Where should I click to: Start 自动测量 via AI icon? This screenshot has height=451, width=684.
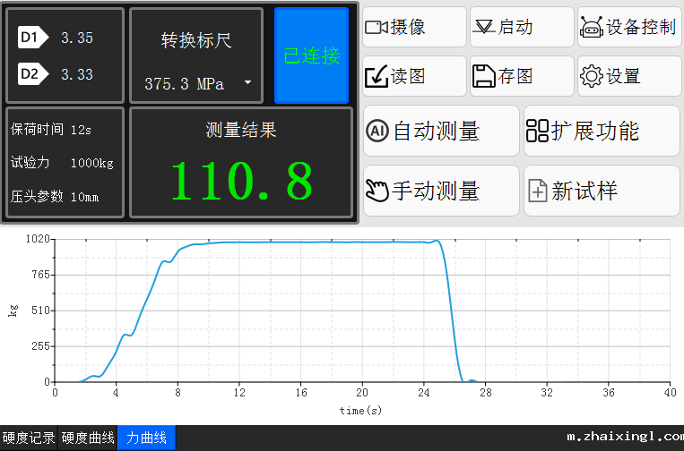(377, 132)
